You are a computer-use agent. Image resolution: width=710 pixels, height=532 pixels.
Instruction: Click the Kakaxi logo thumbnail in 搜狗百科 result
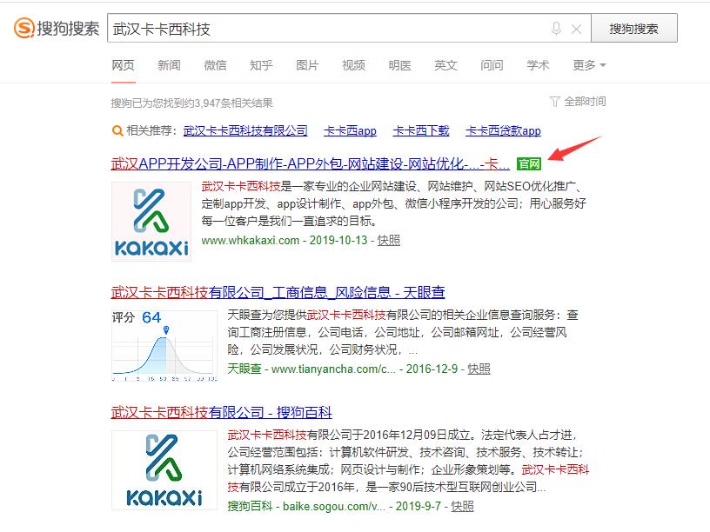point(164,470)
